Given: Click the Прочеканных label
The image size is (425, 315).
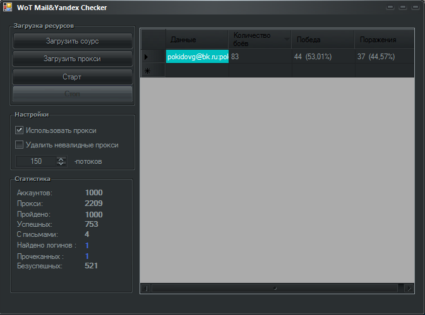Looking at the screenshot, I should [x=40, y=256].
